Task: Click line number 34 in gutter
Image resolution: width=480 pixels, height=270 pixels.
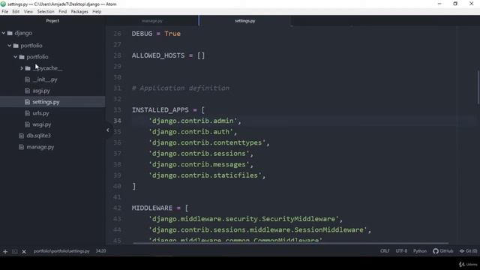Action: click(117, 121)
